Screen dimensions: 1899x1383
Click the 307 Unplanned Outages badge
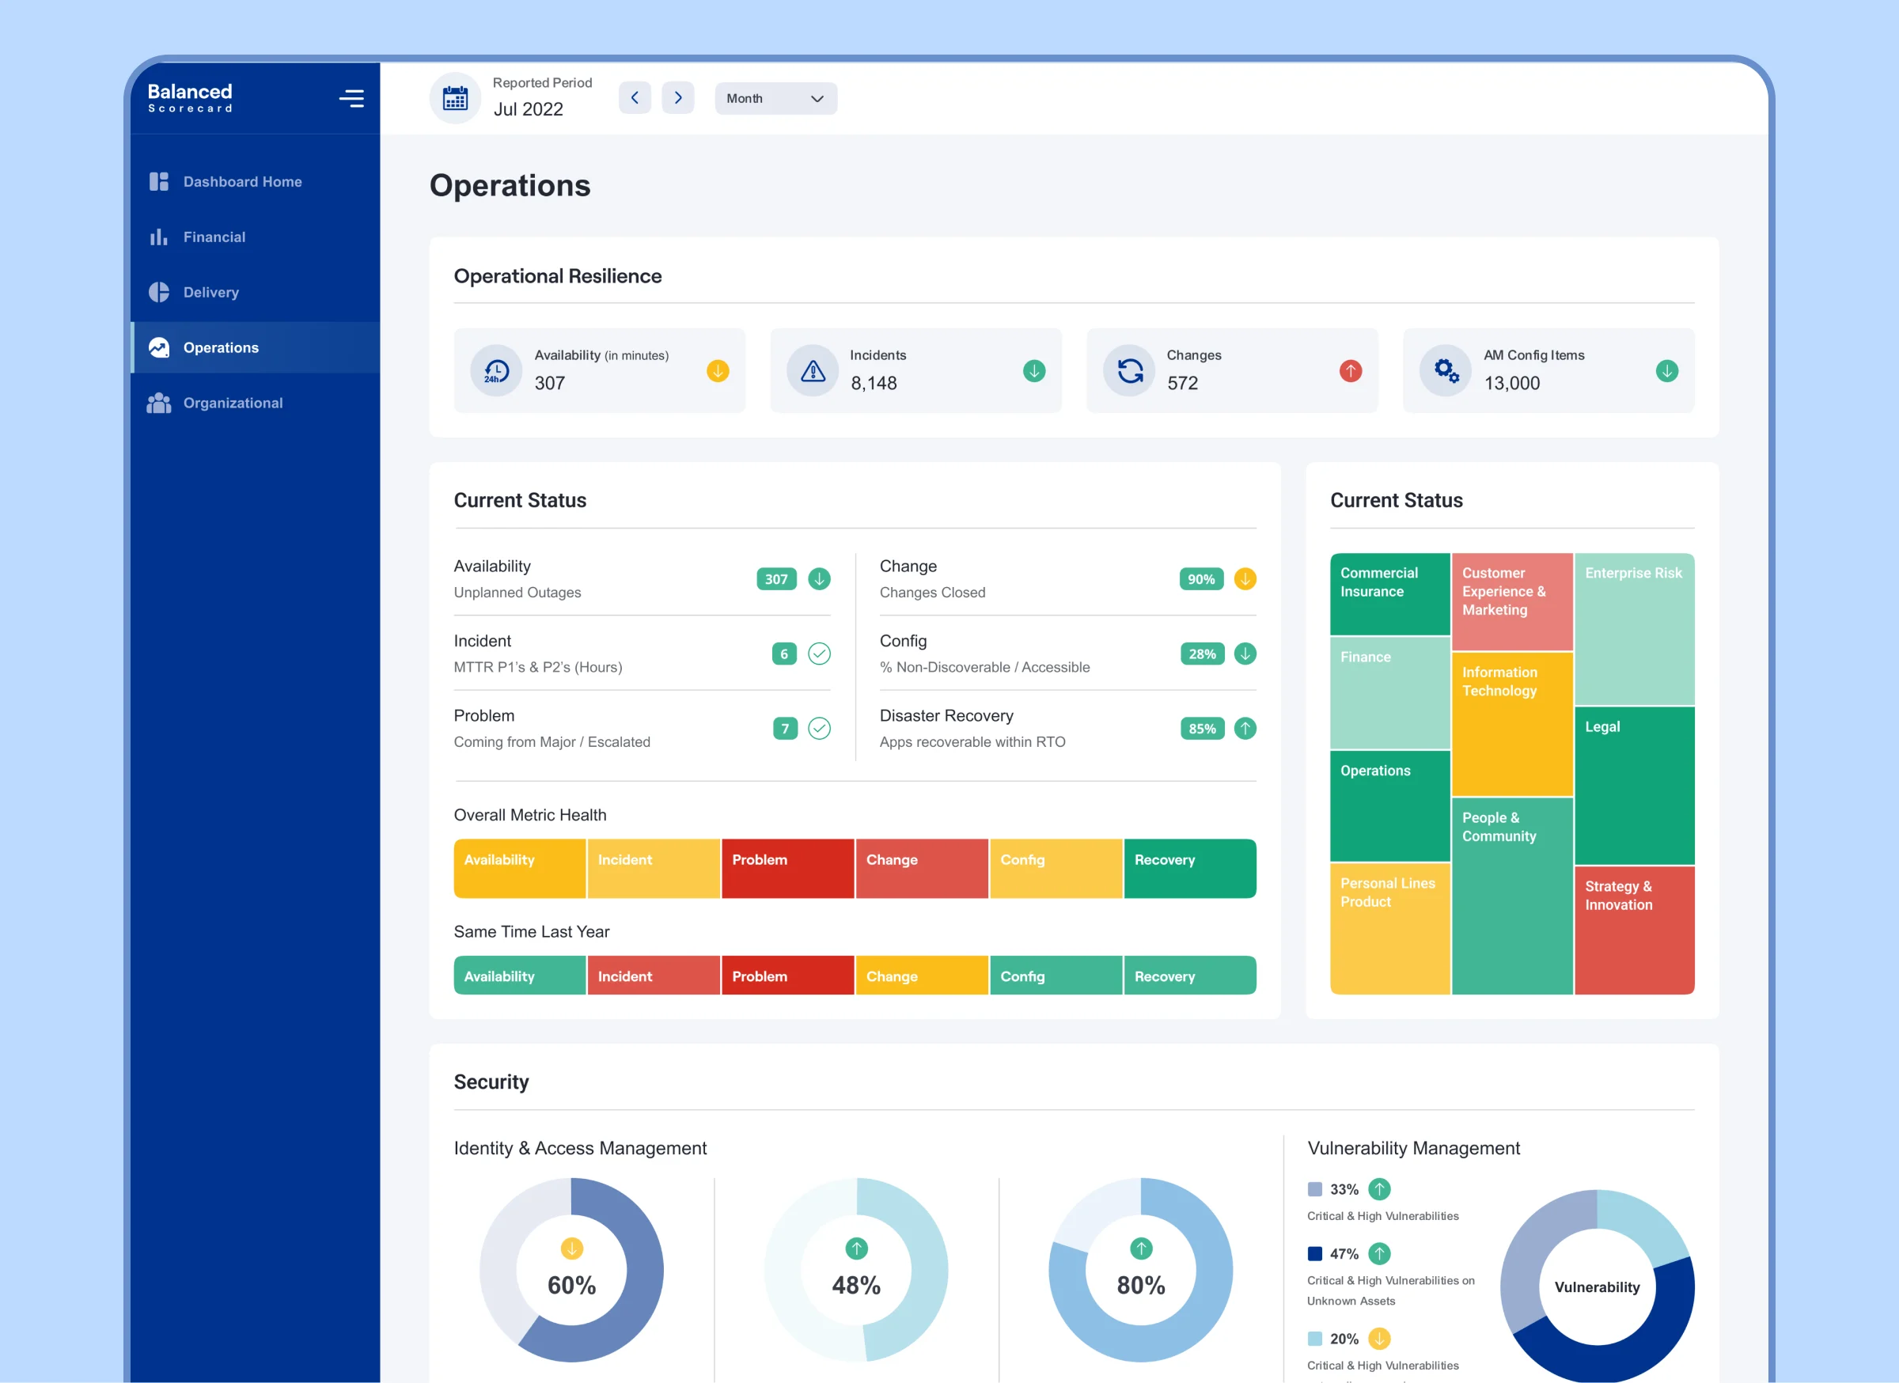(776, 579)
